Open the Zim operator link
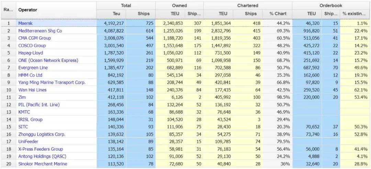The image size is (371, 169). (x=22, y=97)
